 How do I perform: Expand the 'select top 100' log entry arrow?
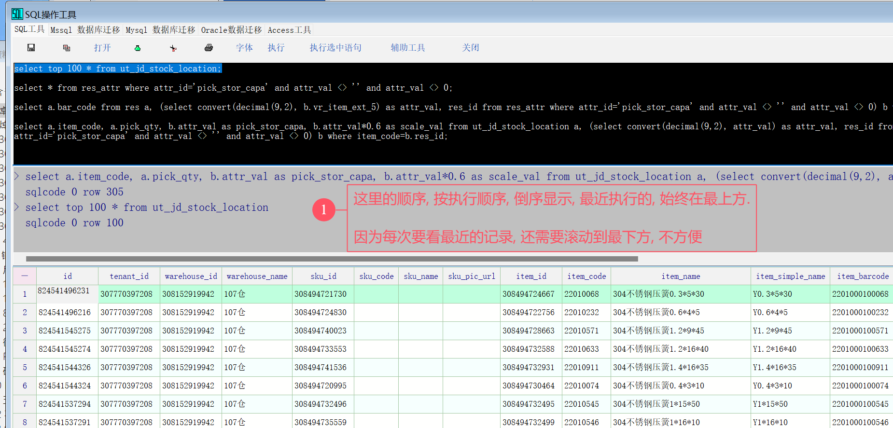pyautogui.click(x=17, y=207)
